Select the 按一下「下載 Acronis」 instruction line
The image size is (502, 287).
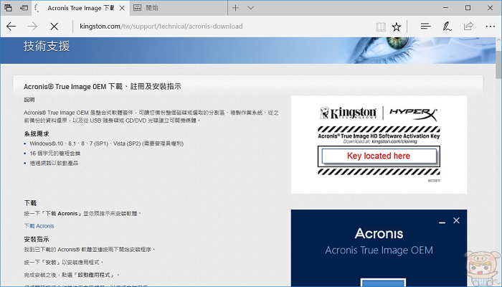(x=82, y=213)
